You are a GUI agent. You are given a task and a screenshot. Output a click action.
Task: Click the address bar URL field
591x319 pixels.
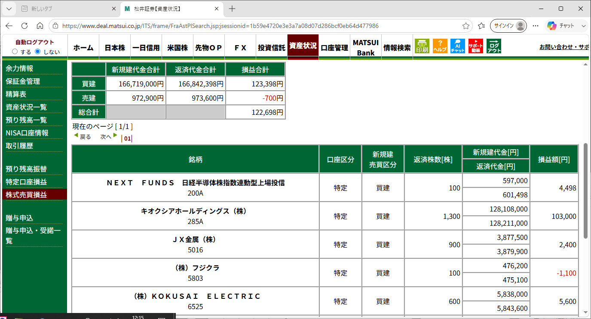tap(260, 26)
